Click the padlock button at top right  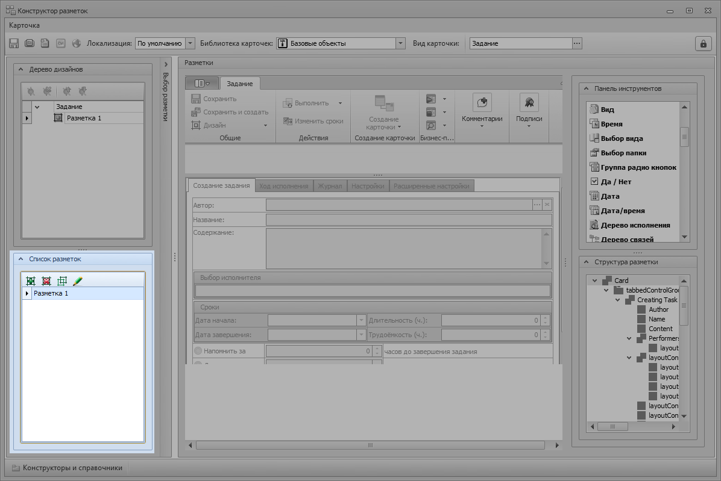[x=702, y=43]
